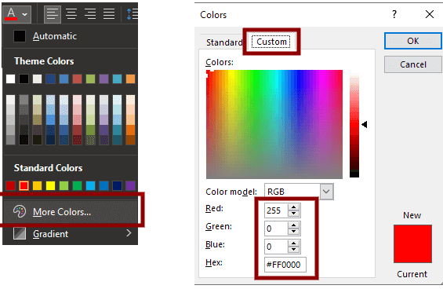The height and width of the screenshot is (289, 443).
Task: Select the yellow standard color
Action: pyautogui.click(x=50, y=185)
